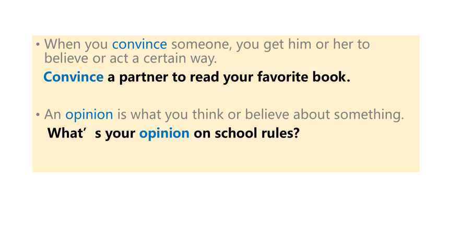Click 'someone, you get him or her to'
449x252 pixels.
point(270,45)
